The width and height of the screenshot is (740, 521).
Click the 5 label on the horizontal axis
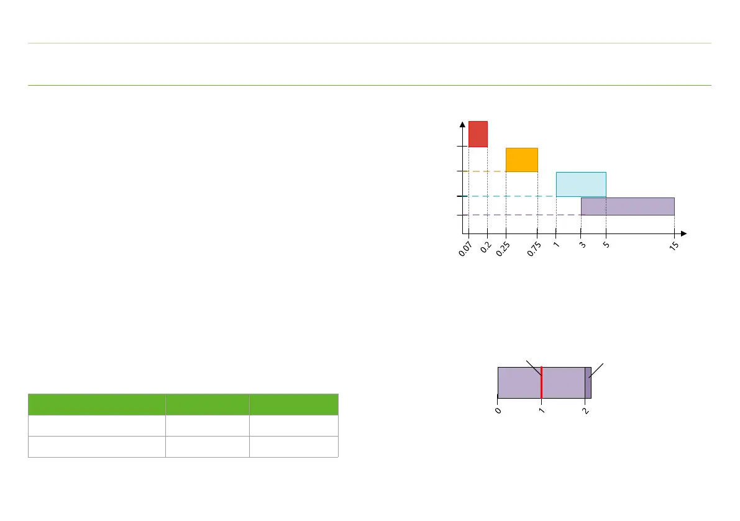606,244
